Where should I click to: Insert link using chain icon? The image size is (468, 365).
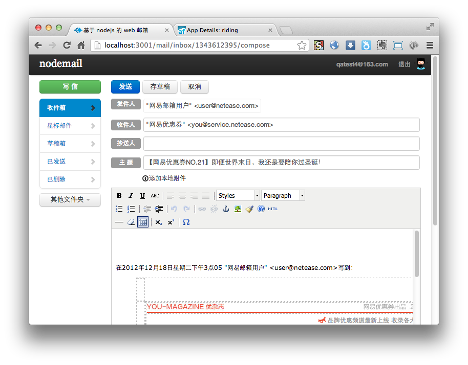point(202,209)
